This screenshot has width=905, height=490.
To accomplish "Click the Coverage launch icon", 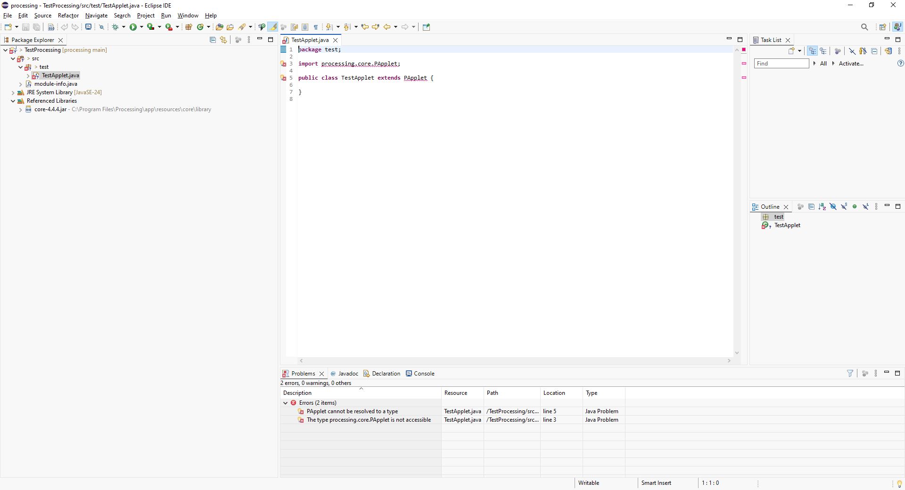I will pos(151,27).
